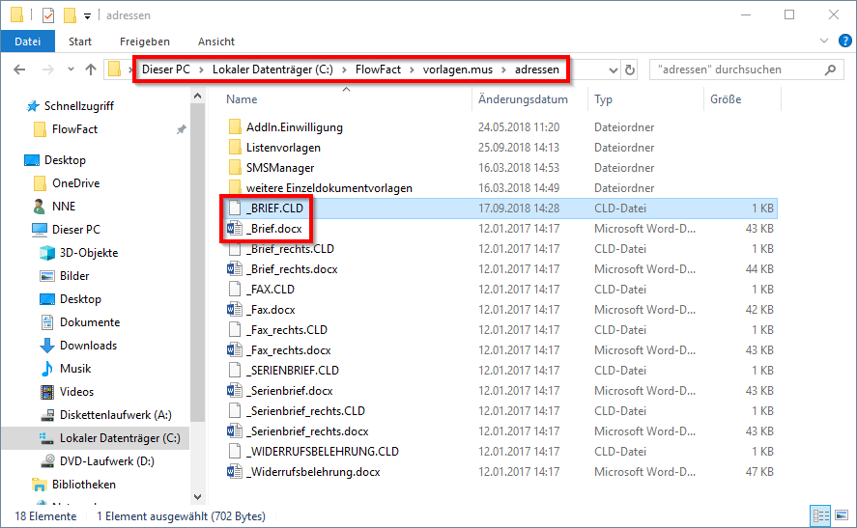Click FlowFact breadcrumb in address bar
The image size is (857, 528).
point(378,69)
